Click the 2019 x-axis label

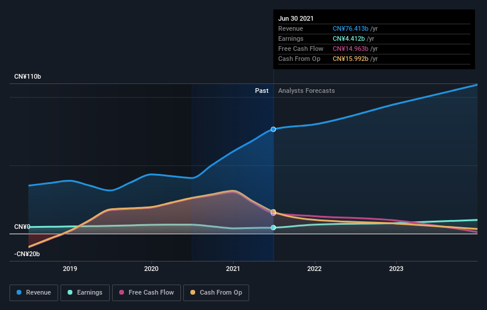coord(70,269)
